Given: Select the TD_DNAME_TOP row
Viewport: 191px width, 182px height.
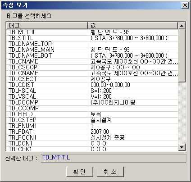Looking at the screenshot, I should coord(92,44).
